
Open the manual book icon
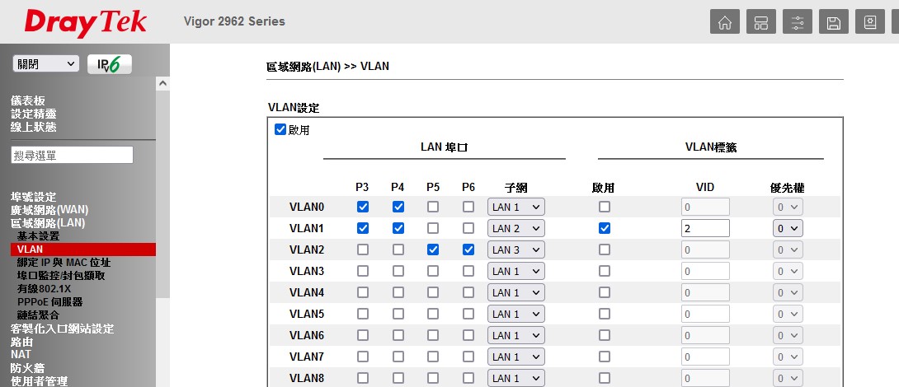[870, 22]
